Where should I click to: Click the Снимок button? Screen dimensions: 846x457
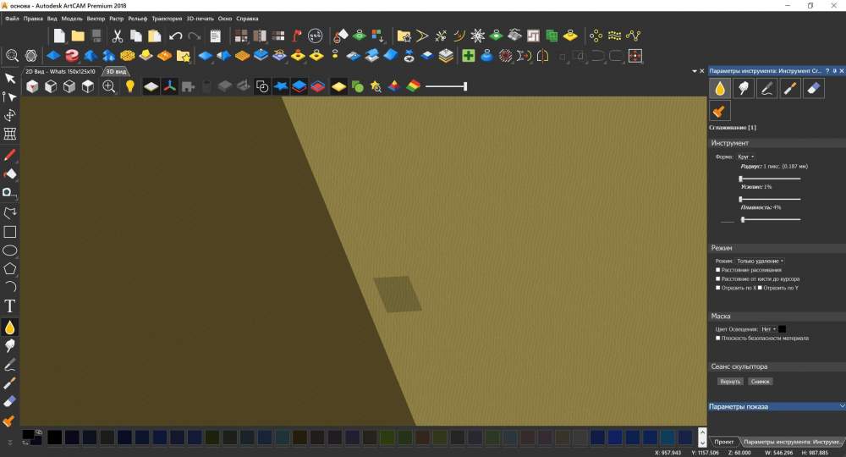pyautogui.click(x=760, y=382)
